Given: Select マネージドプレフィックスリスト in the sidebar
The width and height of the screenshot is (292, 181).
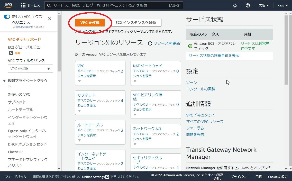Looking at the screenshot, I should pyautogui.click(x=28, y=162).
